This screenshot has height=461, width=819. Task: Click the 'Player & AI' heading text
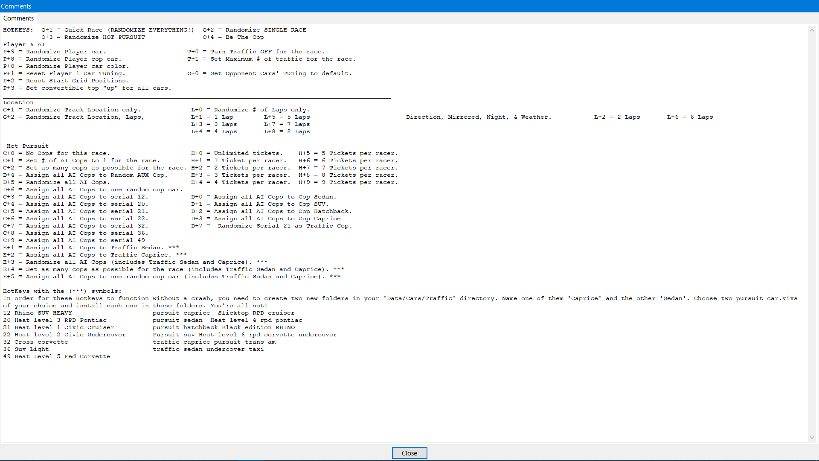click(x=24, y=44)
